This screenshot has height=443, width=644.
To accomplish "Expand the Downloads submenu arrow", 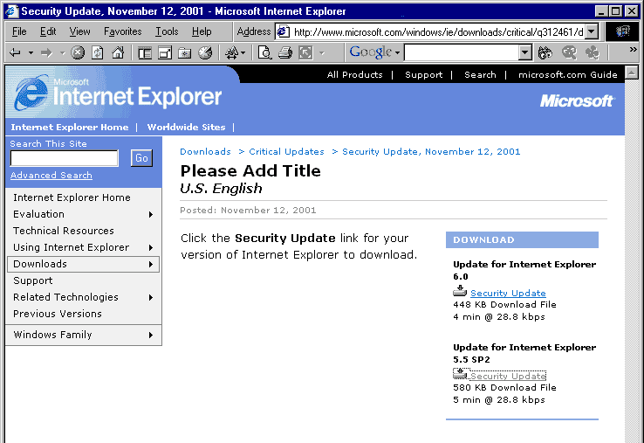I will [x=151, y=264].
